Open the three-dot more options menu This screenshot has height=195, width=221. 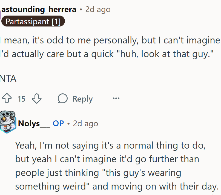pyautogui.click(x=116, y=99)
